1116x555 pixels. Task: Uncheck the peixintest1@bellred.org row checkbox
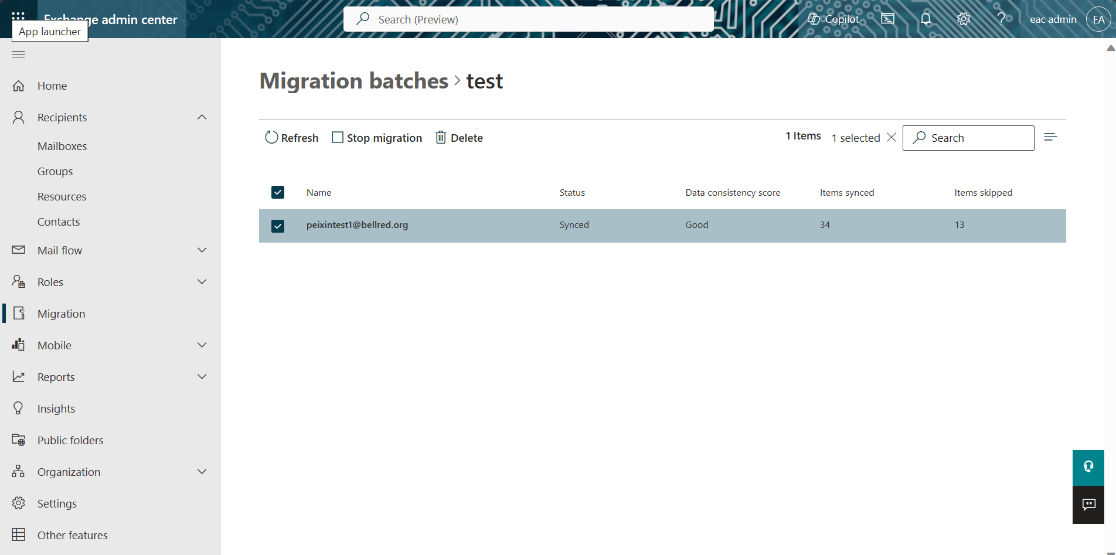pos(277,226)
